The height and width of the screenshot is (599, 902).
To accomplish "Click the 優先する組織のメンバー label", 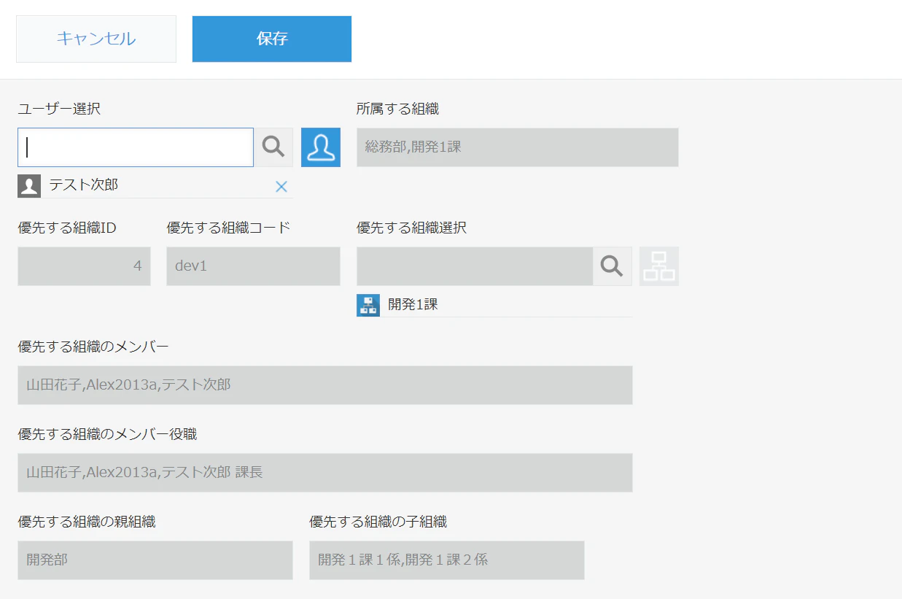I will tap(93, 347).
